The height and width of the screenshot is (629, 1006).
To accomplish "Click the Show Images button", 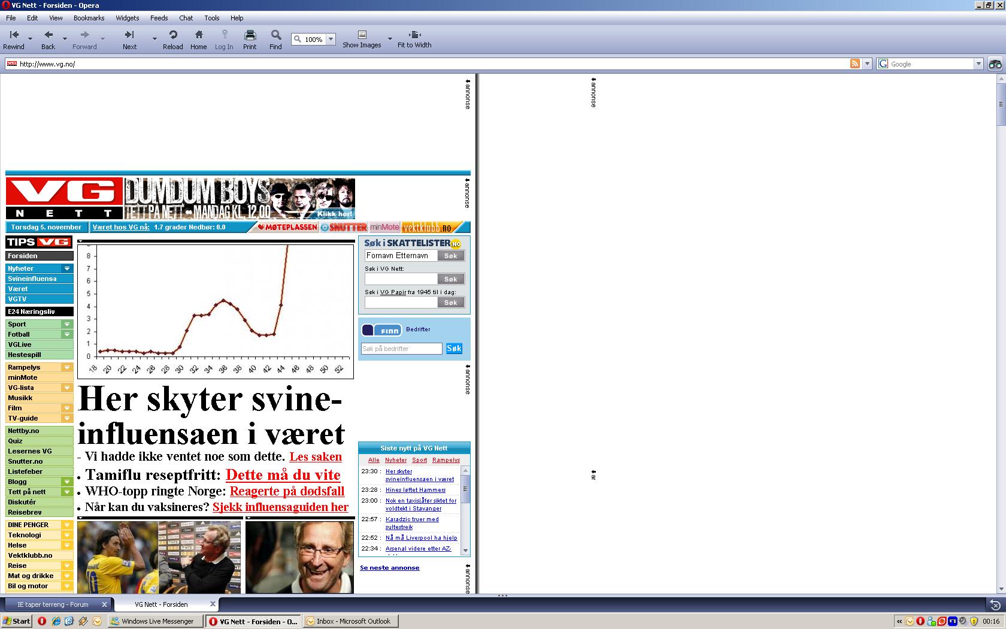I will pos(362,40).
